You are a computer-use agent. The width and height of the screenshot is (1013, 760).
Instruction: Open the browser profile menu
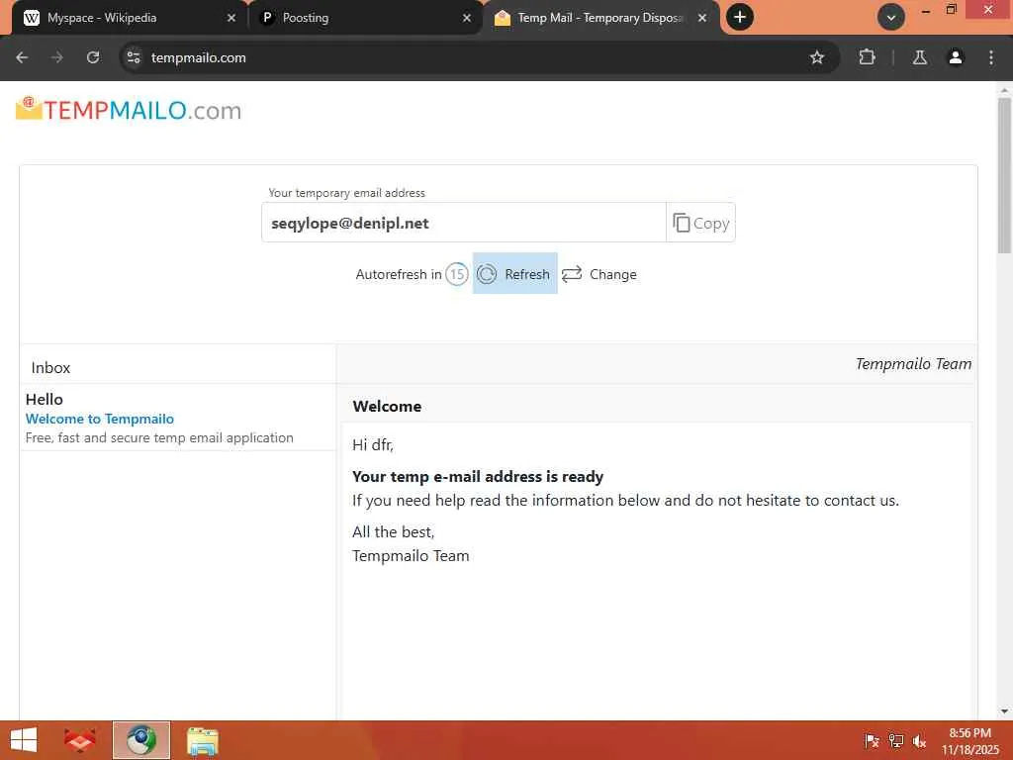956,57
